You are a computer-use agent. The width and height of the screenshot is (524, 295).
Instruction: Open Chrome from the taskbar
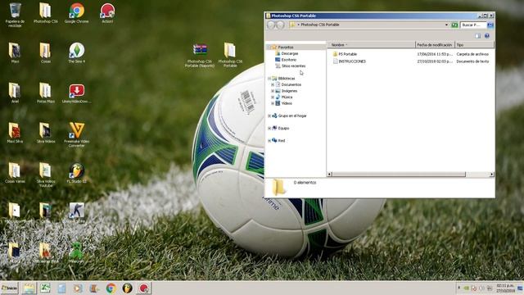click(x=111, y=288)
